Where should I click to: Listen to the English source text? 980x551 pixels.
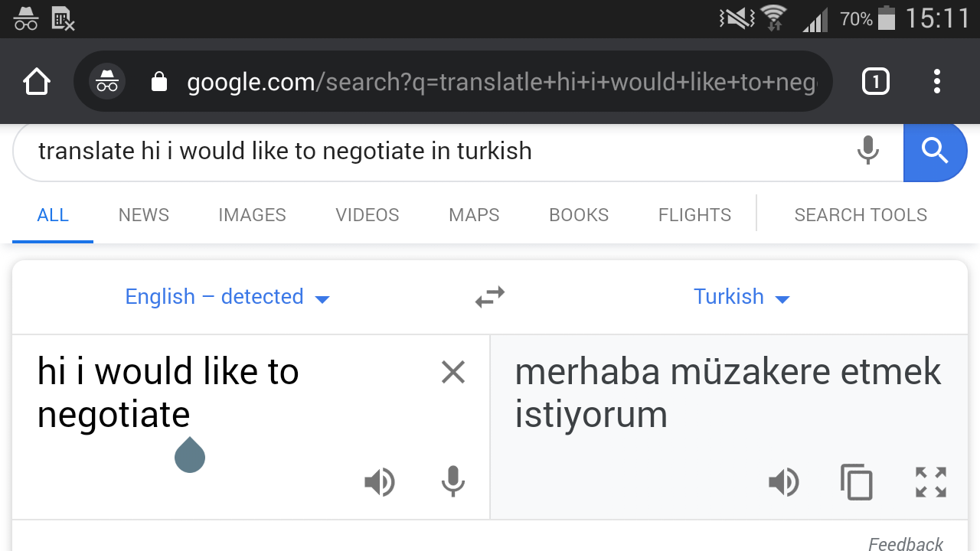pyautogui.click(x=380, y=482)
